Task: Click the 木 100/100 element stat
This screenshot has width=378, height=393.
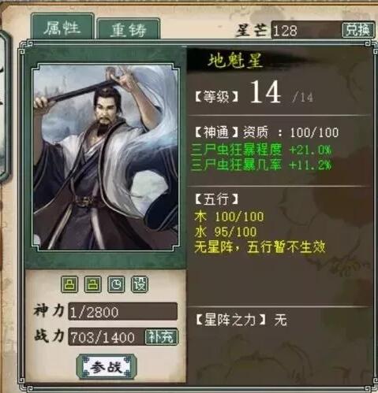Action: [229, 217]
